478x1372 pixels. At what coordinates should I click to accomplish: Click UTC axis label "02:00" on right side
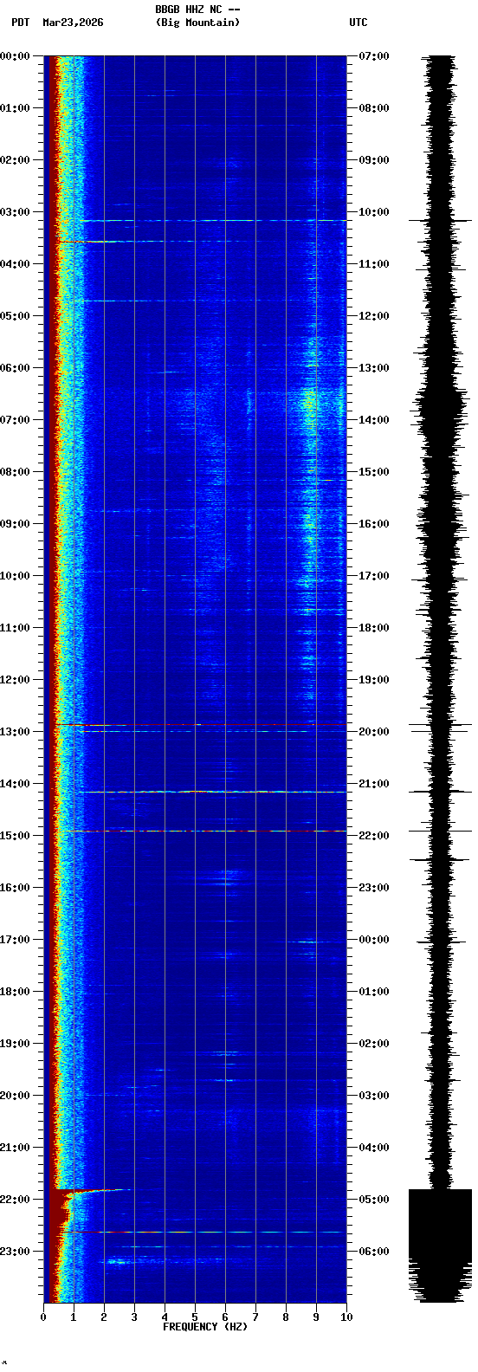[x=374, y=1044]
